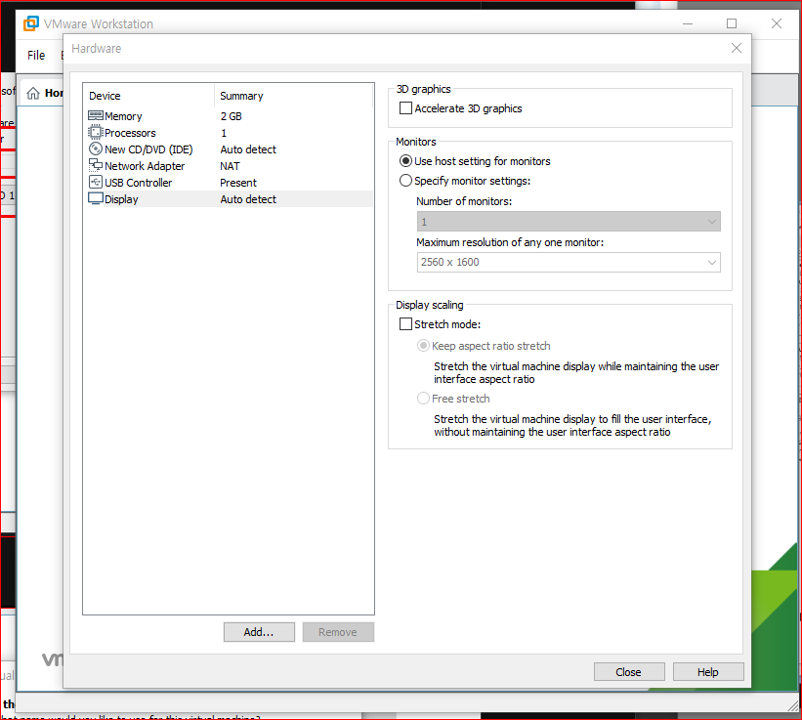This screenshot has width=802, height=720.
Task: Click the Summary column header
Action: [x=241, y=96]
